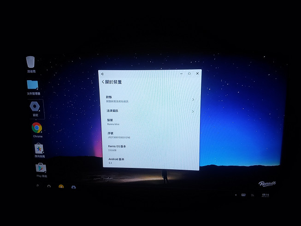The height and width of the screenshot is (226, 301).
Task: Go back using 關於裝置 header arrow
Action: 103,82
